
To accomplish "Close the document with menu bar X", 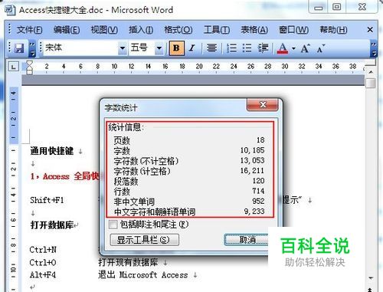I will click(370, 30).
